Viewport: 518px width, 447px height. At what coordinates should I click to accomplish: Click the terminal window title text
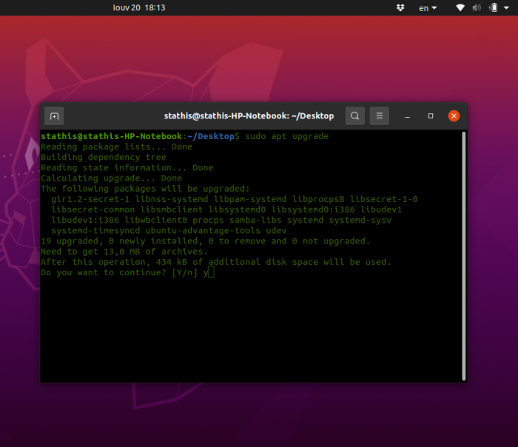pyautogui.click(x=249, y=116)
